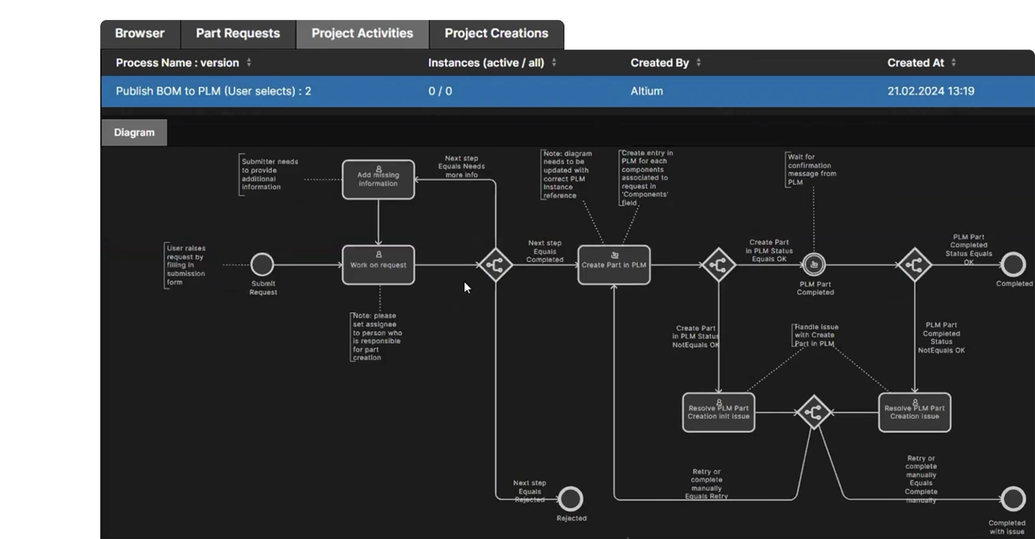Click 'Retry or complete manually Equals Retry' label
The height and width of the screenshot is (539, 1035).
pyautogui.click(x=706, y=483)
